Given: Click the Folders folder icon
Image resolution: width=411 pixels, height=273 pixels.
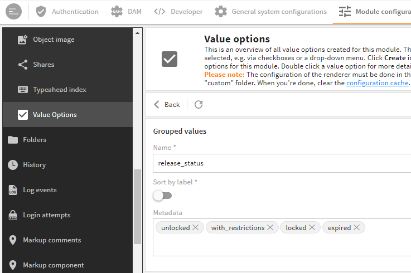Looking at the screenshot, I should (13, 140).
